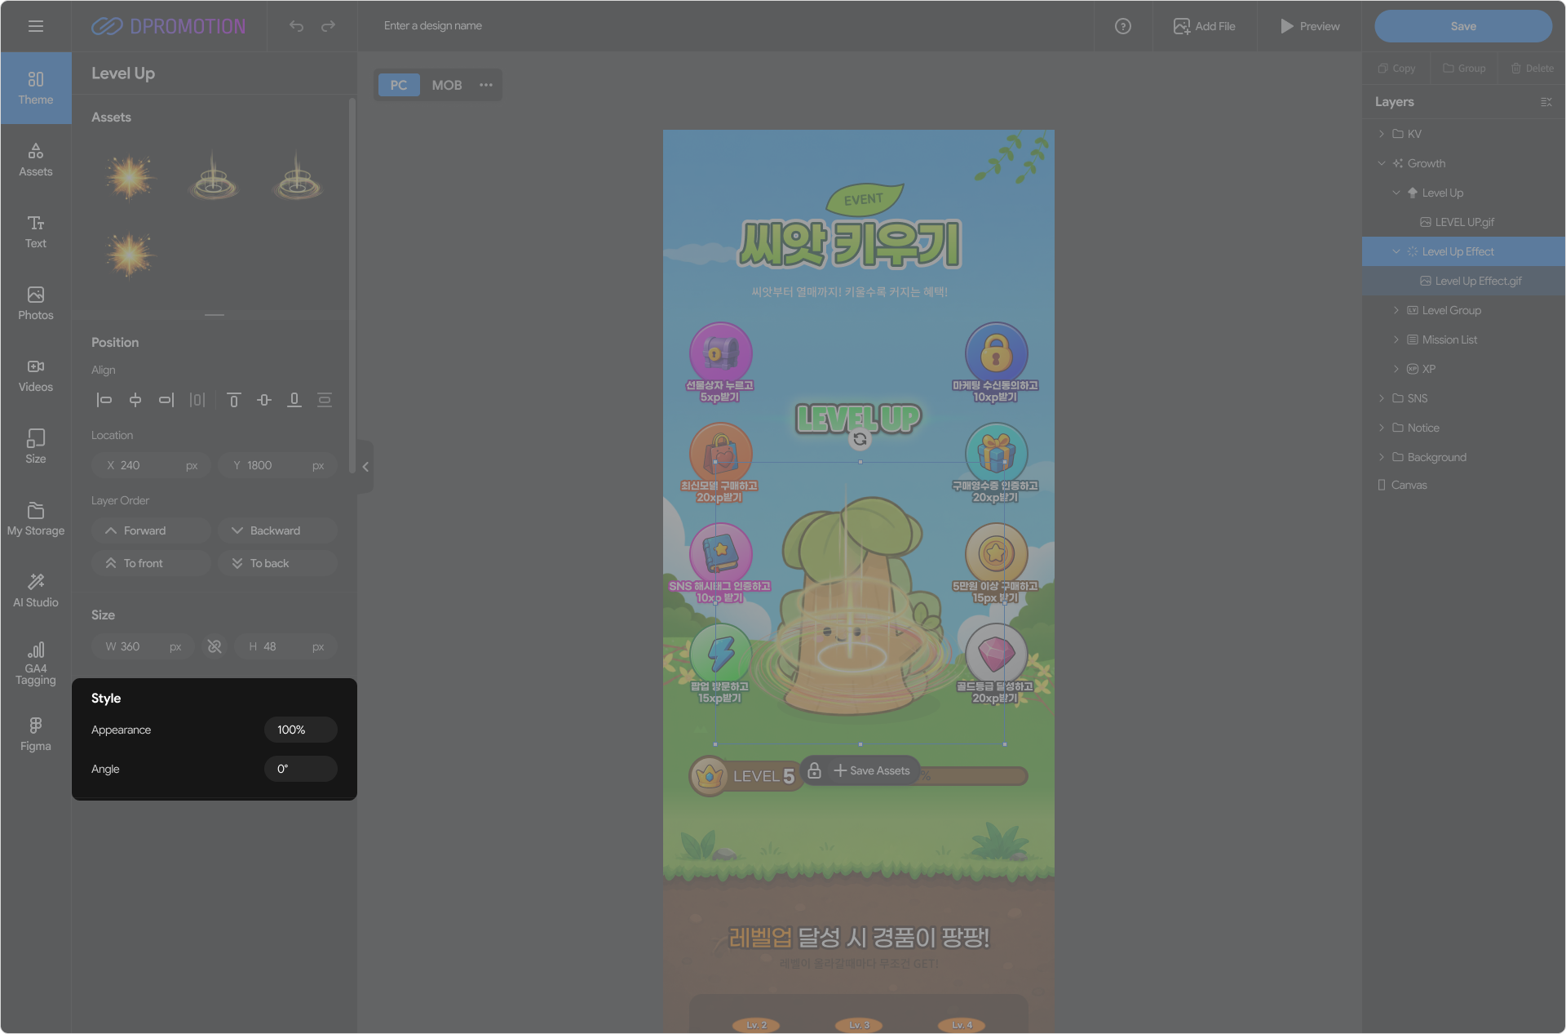Click the lock icon on canvas toolbar
1566x1034 pixels.
814,770
